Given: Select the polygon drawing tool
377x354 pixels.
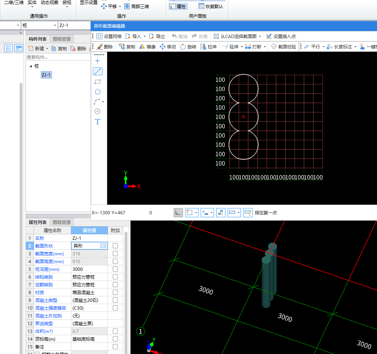Looking at the screenshot, I should click(x=97, y=92).
